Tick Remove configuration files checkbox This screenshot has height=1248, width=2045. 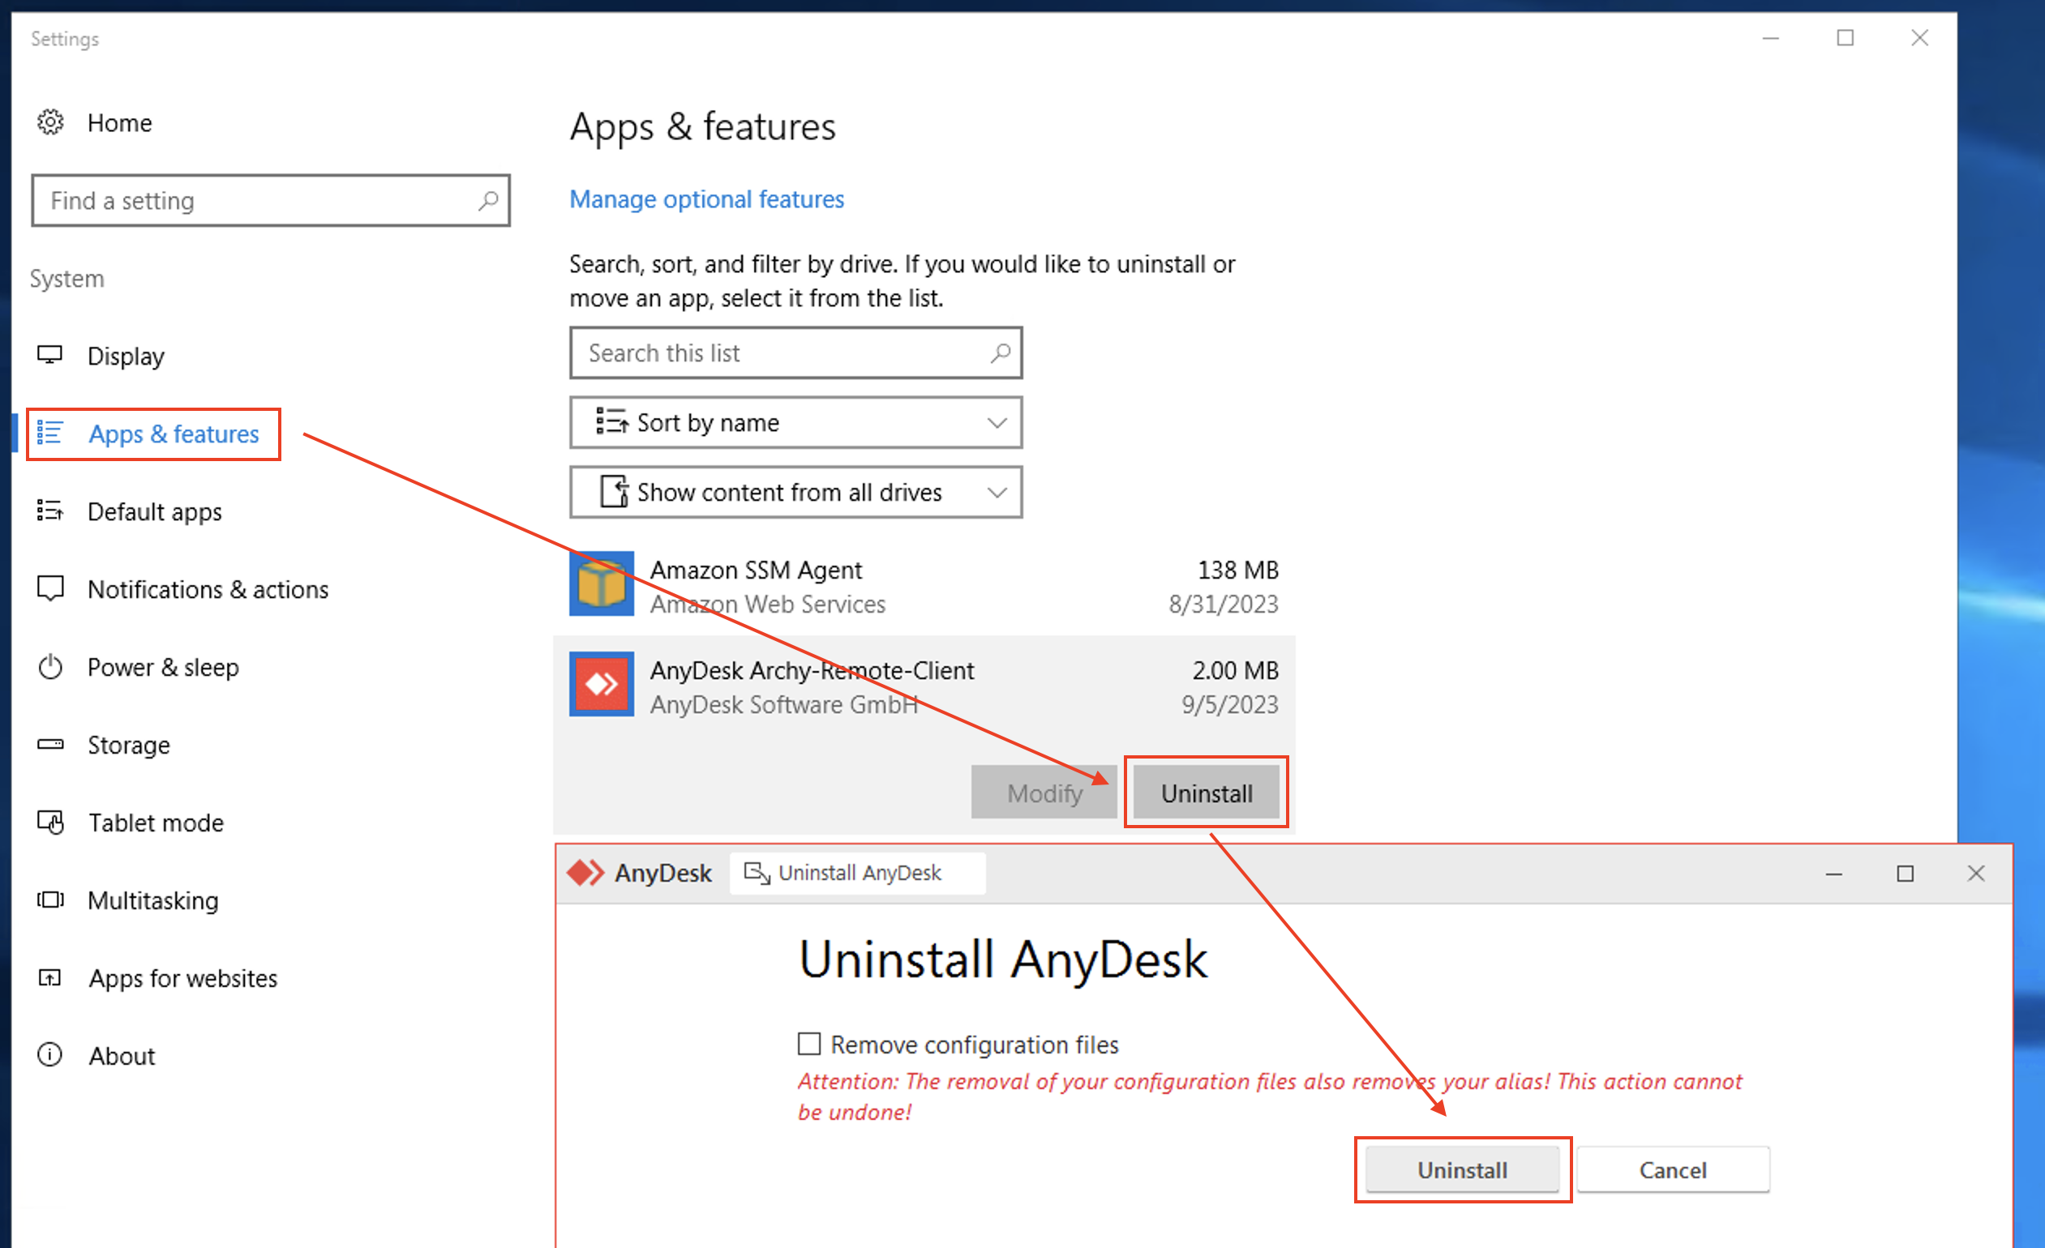809,1043
